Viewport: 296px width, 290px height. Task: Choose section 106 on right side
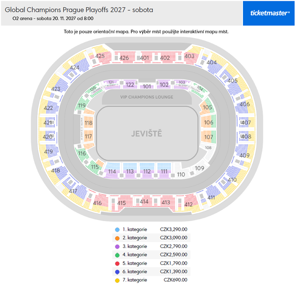[209, 122]
